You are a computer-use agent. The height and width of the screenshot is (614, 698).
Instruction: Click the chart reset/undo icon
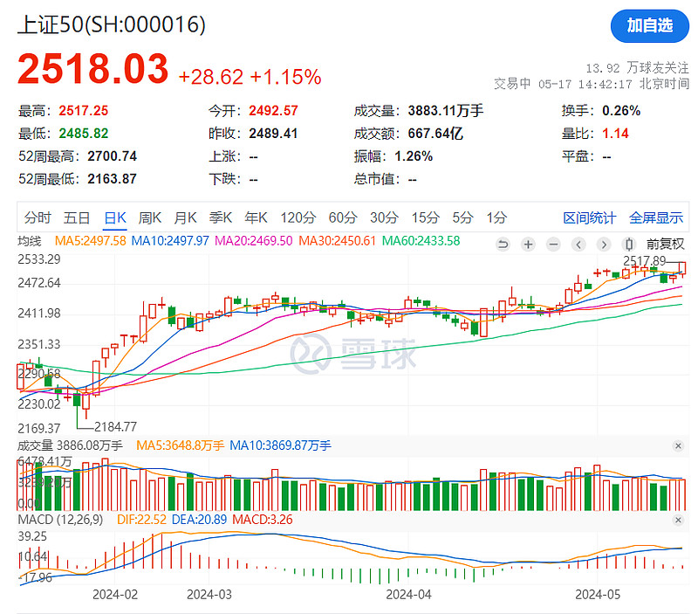503,245
